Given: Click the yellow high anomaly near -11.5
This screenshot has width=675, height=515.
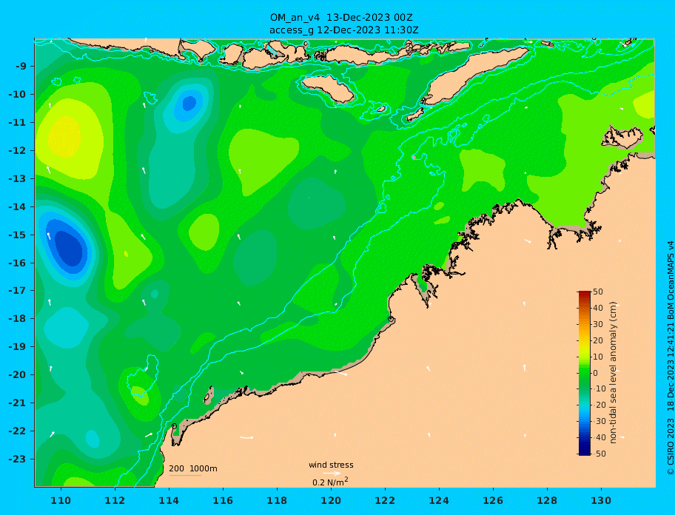Looking at the screenshot, I should pyautogui.click(x=64, y=137).
